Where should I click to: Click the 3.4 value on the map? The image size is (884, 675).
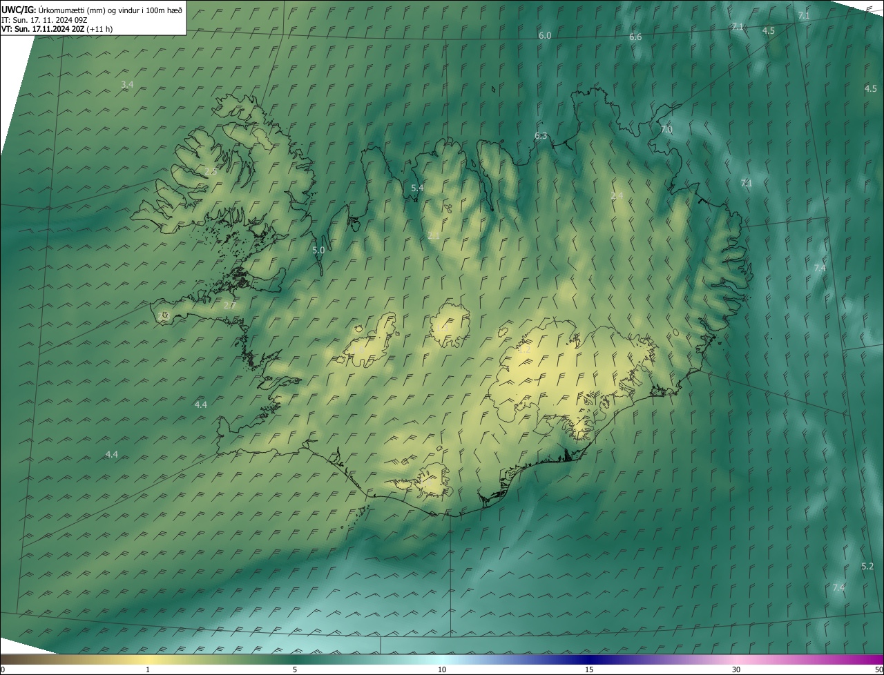(x=127, y=85)
